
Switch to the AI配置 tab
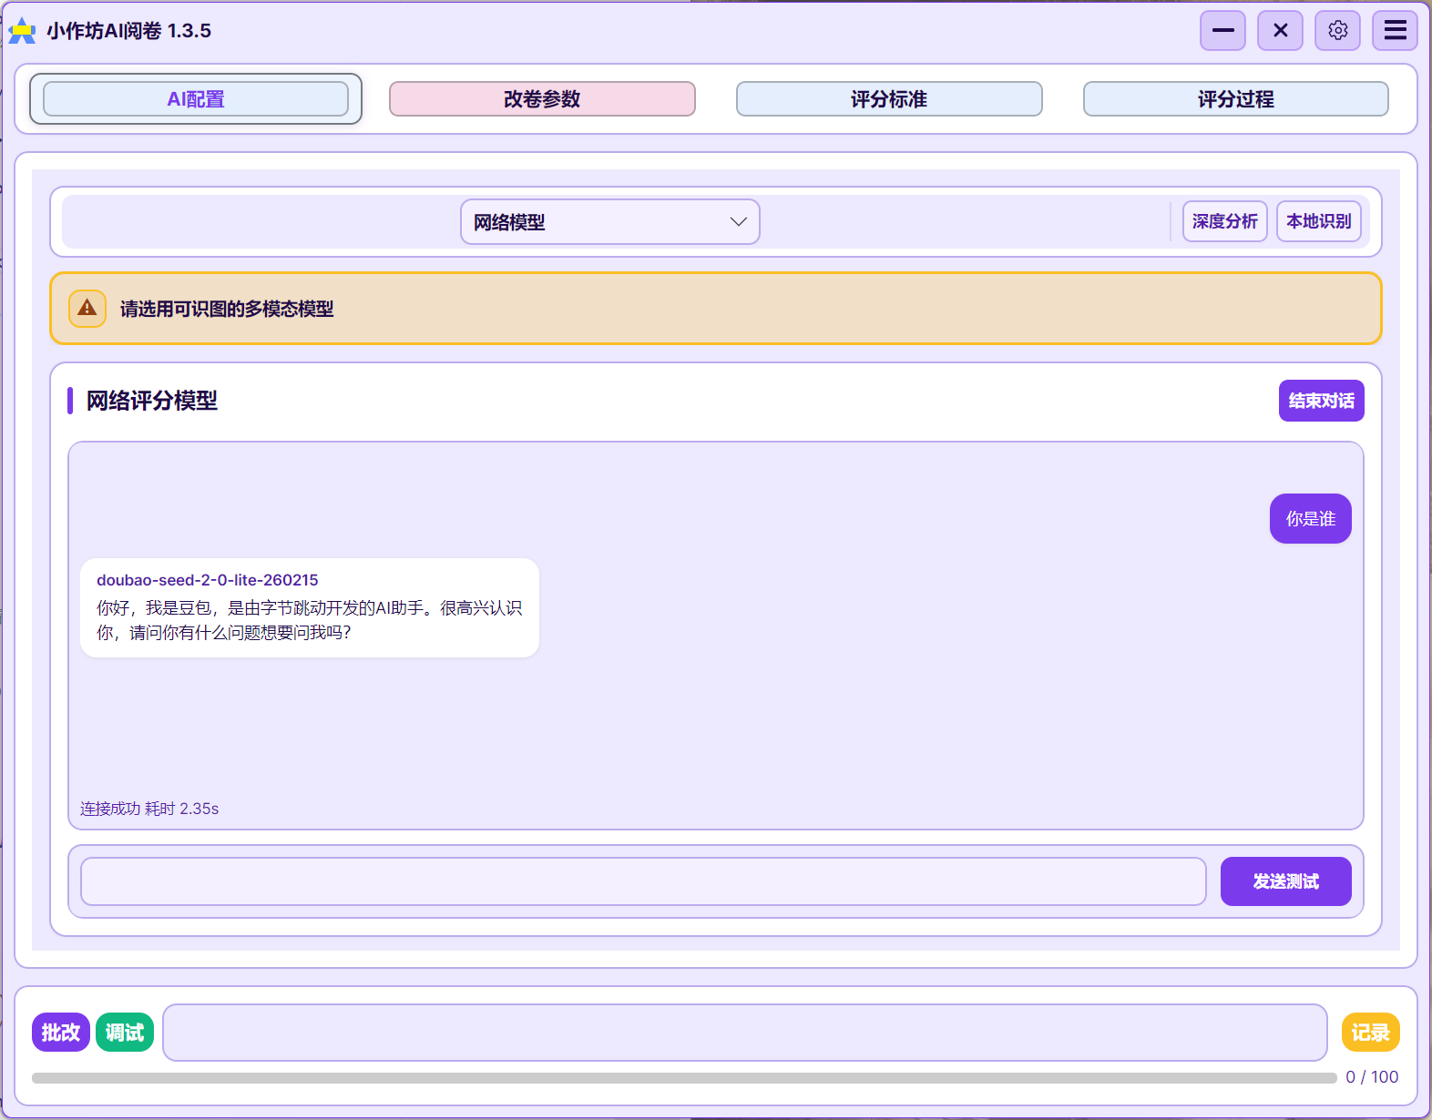[x=196, y=99]
